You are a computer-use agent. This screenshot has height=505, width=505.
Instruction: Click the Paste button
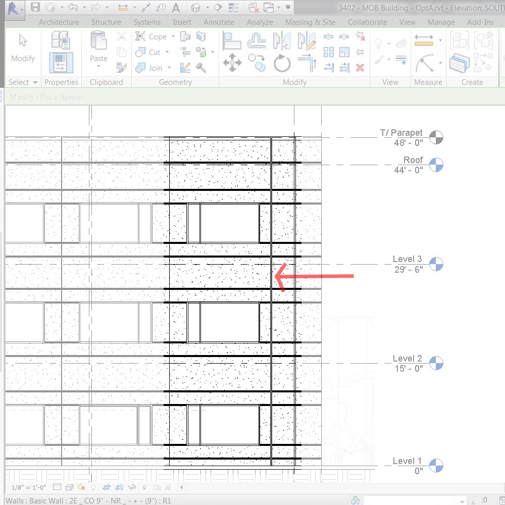(98, 48)
